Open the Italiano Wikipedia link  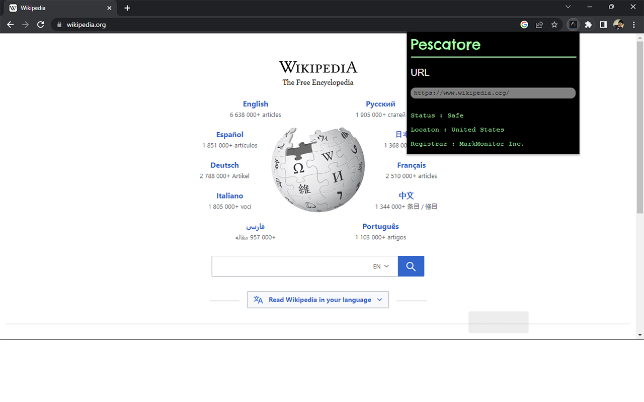(230, 196)
